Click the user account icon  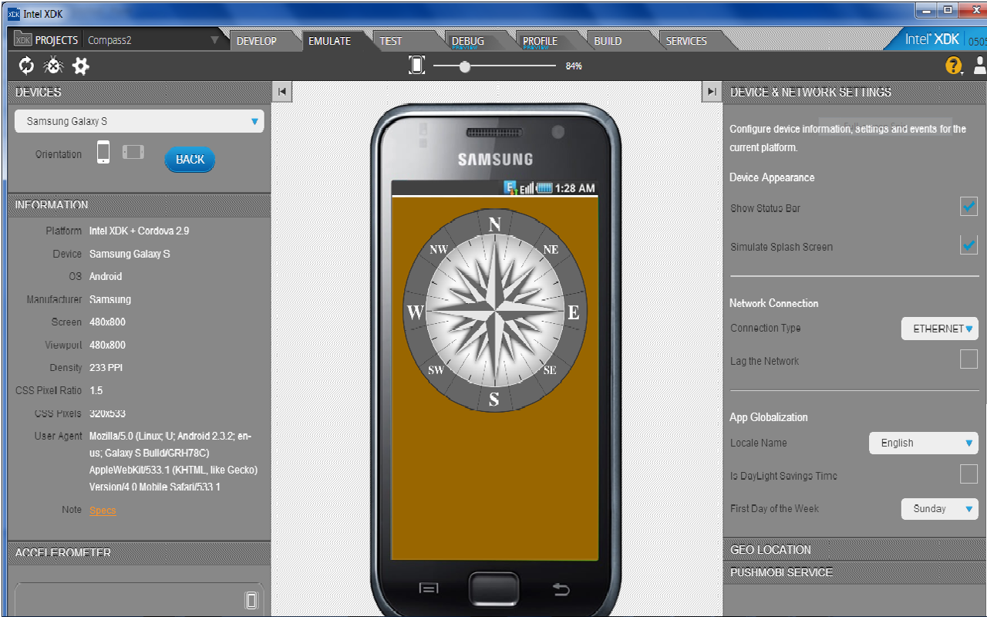pos(978,66)
